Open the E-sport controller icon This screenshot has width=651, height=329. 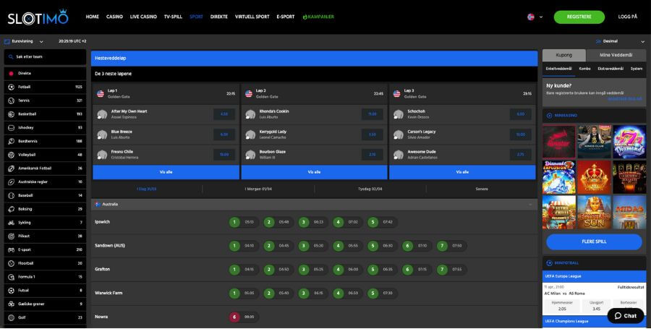(11, 249)
